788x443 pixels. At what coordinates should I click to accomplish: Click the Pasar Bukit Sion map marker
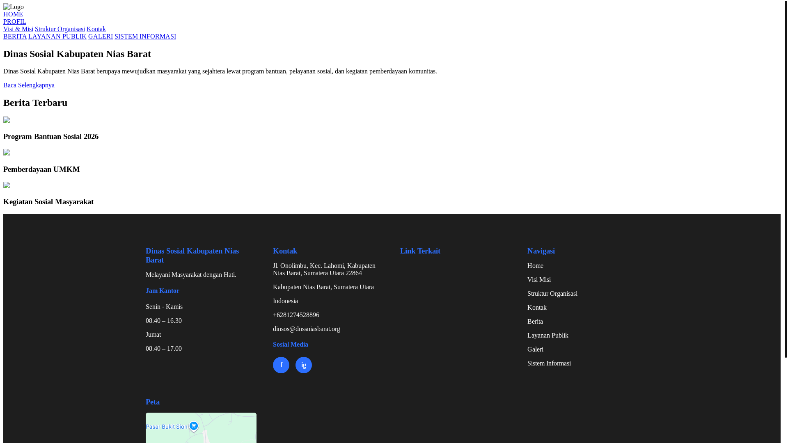tap(193, 426)
